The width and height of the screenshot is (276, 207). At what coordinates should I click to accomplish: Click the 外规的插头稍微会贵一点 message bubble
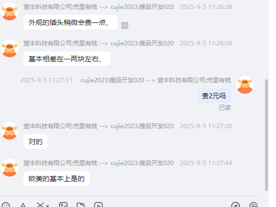point(71,22)
